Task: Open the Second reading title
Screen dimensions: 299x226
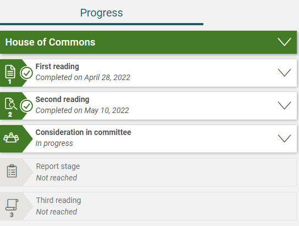Action: 62,99
